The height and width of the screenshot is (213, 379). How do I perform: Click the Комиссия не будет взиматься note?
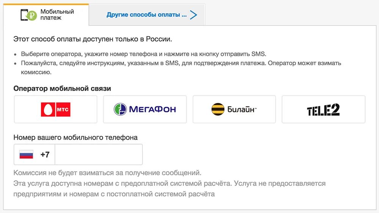107,173
